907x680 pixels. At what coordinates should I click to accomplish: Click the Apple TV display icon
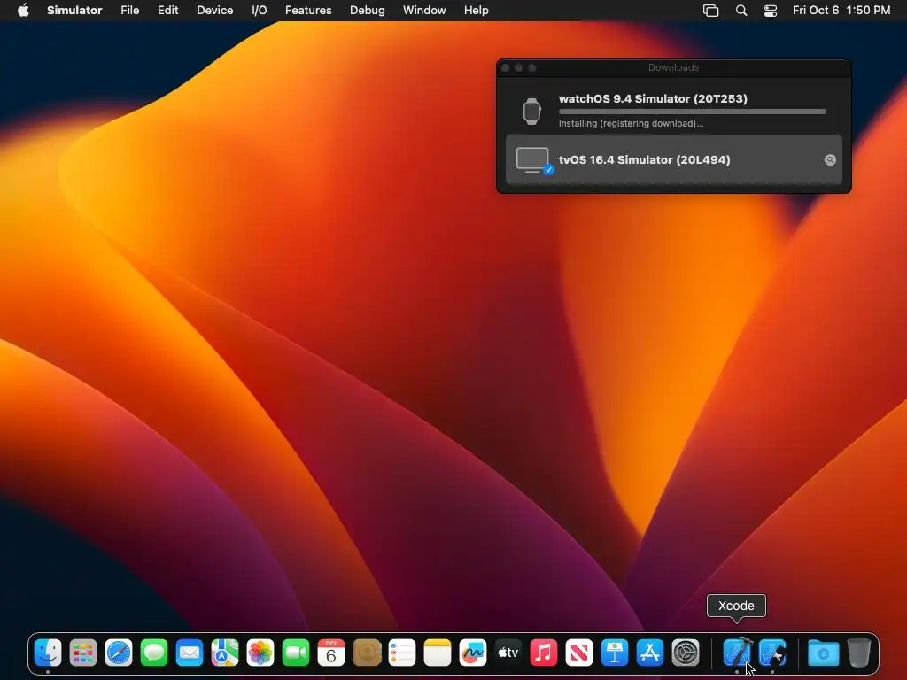[x=532, y=159]
